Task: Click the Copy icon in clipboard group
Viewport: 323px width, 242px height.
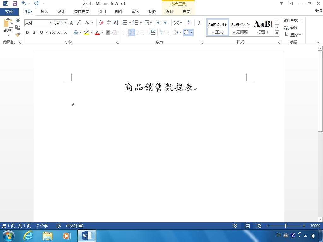Action: [18, 27]
